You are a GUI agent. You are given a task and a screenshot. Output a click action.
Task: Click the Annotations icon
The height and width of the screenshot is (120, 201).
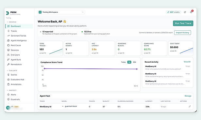8,84
